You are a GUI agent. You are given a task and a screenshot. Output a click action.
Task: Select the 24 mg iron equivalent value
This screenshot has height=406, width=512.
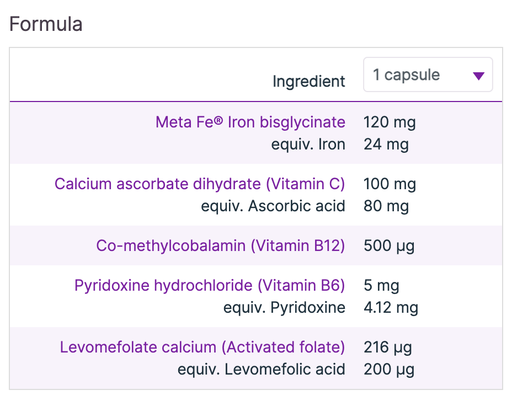[386, 145]
